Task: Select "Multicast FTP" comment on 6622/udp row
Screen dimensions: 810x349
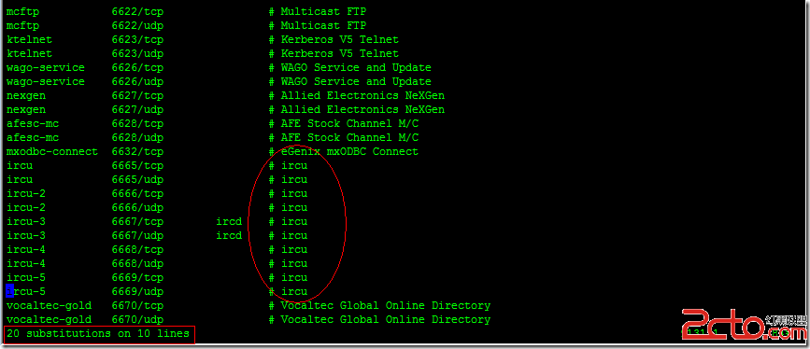Action: pos(323,26)
